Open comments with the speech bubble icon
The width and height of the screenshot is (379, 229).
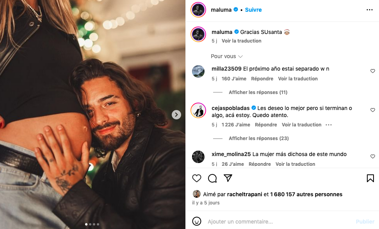coord(212,178)
